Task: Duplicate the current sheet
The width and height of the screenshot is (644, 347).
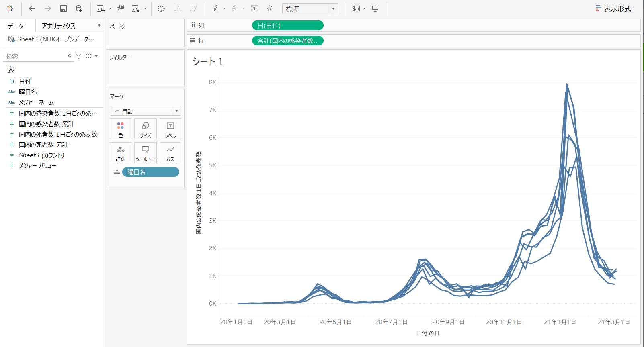Action: click(x=120, y=8)
